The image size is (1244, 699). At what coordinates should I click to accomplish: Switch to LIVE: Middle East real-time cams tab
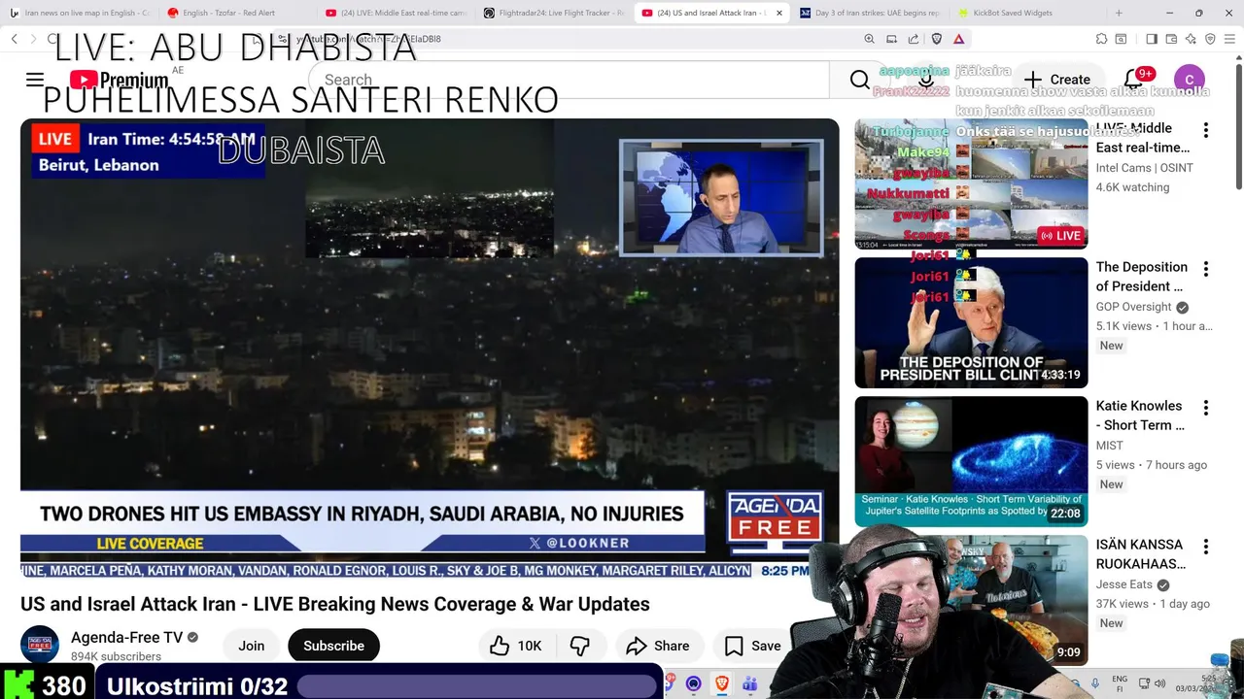[396, 13]
